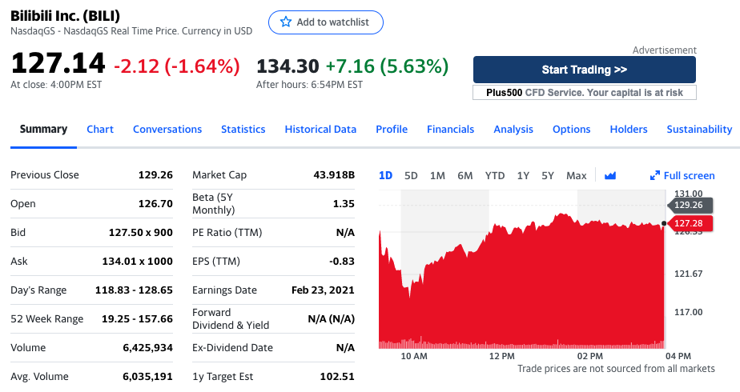Screen dimensions: 740x392
Task: Click the gray 129.26 previous close marker
Action: pos(689,205)
